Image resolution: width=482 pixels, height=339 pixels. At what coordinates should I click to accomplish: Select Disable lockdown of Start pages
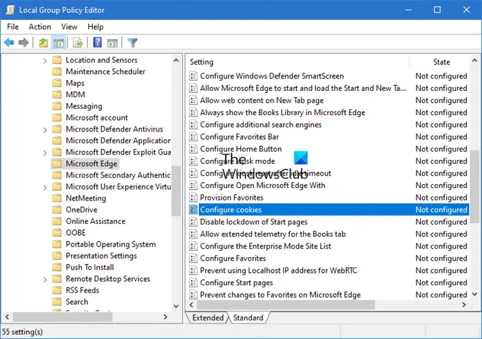tap(253, 222)
